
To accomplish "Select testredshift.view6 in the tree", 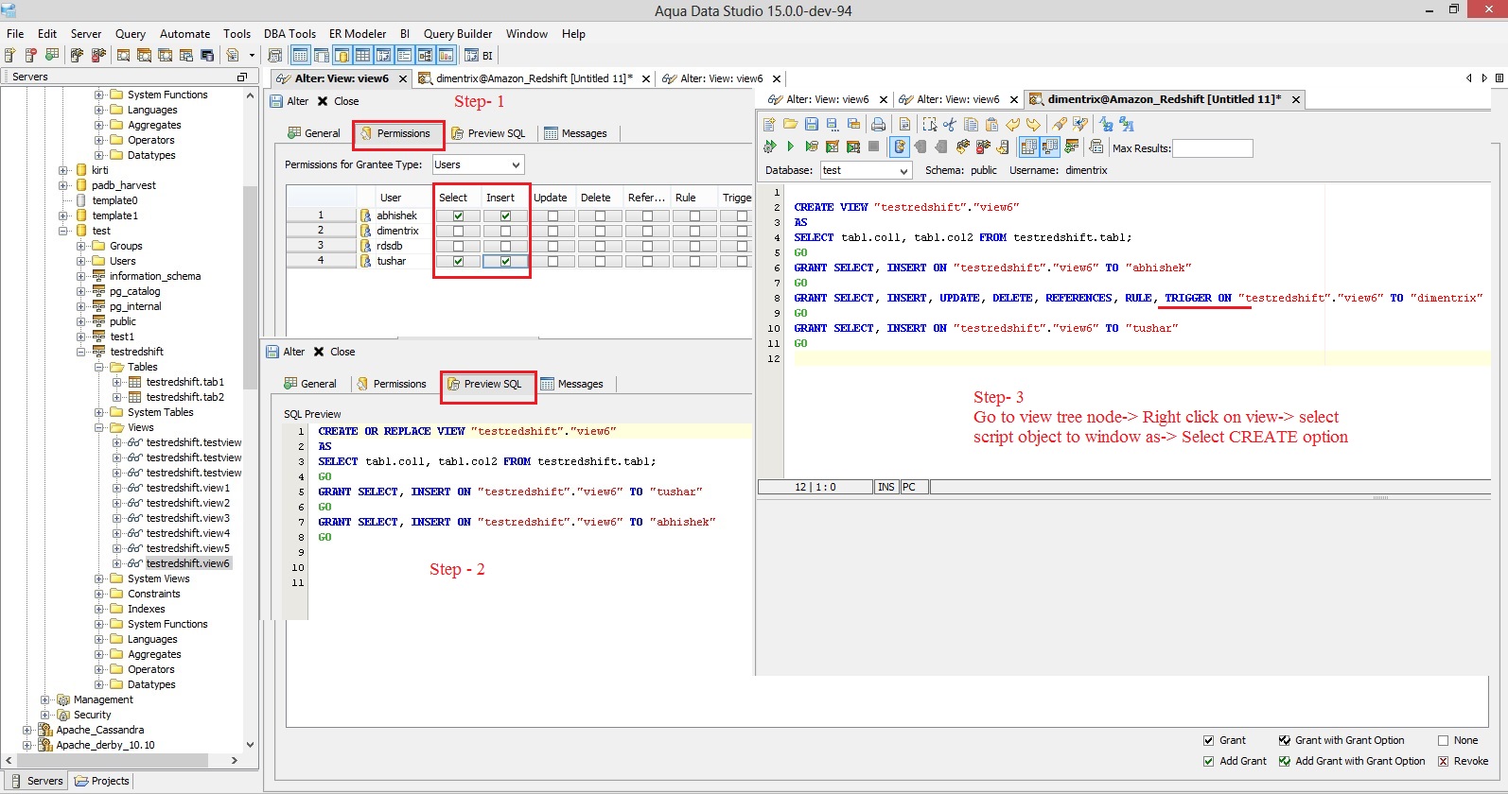I will [x=187, y=563].
